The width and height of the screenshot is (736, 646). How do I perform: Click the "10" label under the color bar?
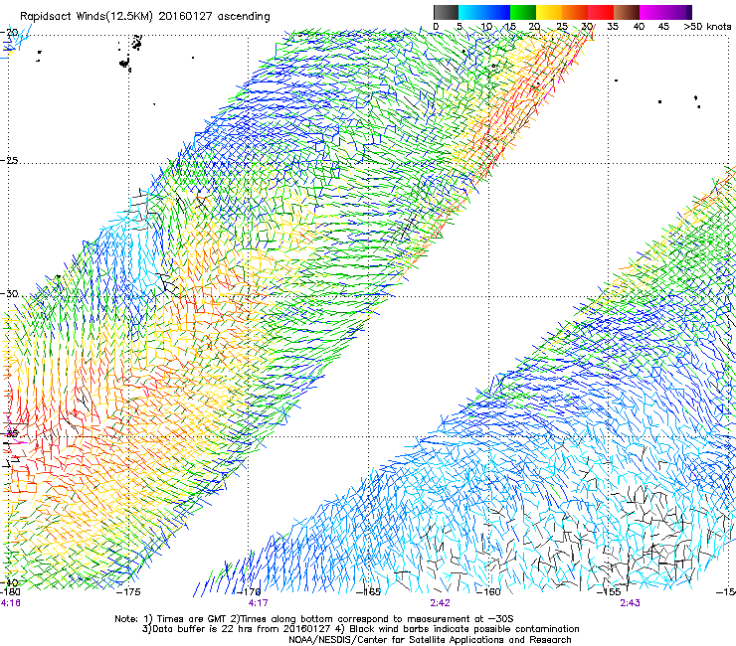click(486, 27)
